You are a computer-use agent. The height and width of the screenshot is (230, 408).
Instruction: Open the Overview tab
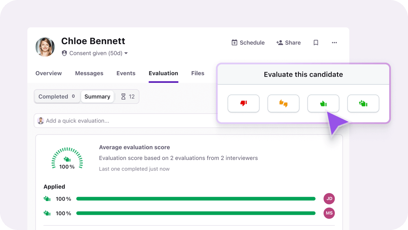[49, 73]
